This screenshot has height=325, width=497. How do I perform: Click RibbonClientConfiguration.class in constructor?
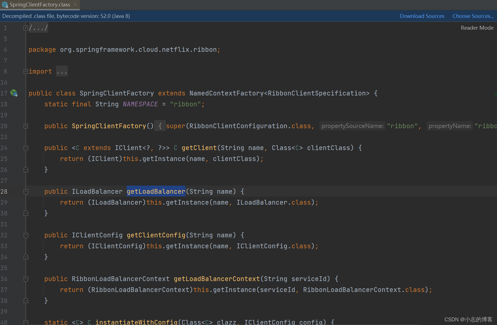250,126
